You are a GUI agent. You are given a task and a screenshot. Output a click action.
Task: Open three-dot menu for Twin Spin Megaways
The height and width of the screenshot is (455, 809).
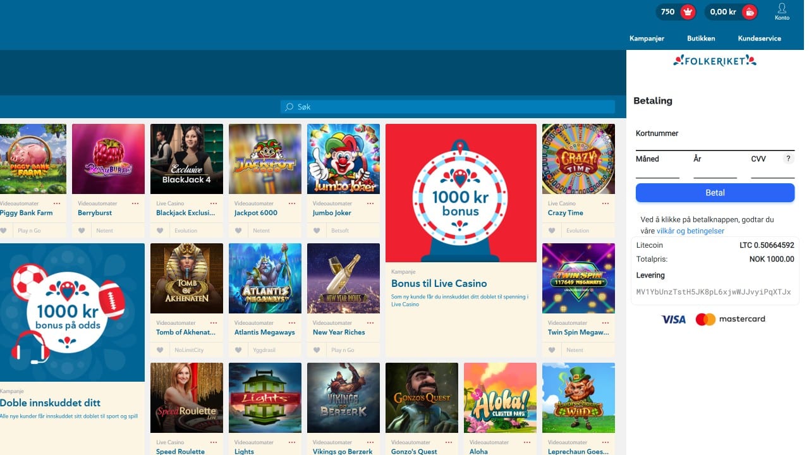point(605,323)
